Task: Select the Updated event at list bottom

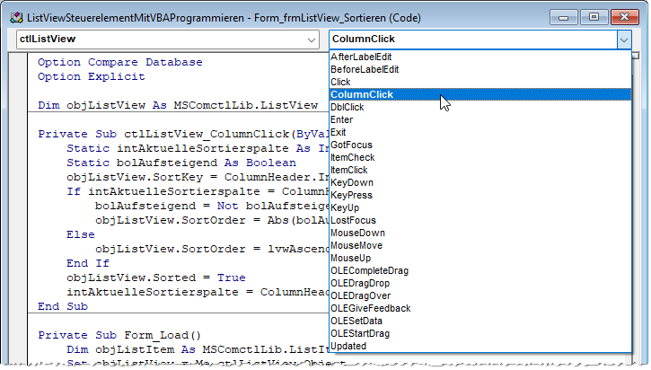Action: click(x=348, y=346)
